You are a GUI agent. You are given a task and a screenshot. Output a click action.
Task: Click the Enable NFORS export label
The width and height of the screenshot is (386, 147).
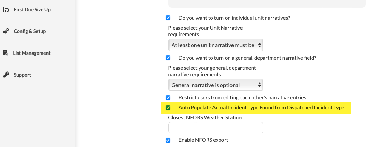click(x=203, y=140)
